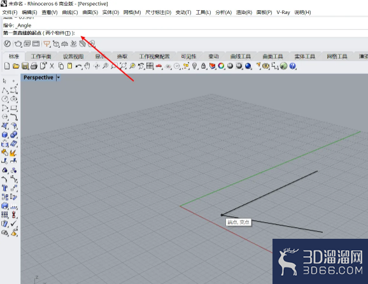This screenshot has height=284, width=368.
Task: Switch to the 实体工具 toolbar tab
Action: (305, 57)
